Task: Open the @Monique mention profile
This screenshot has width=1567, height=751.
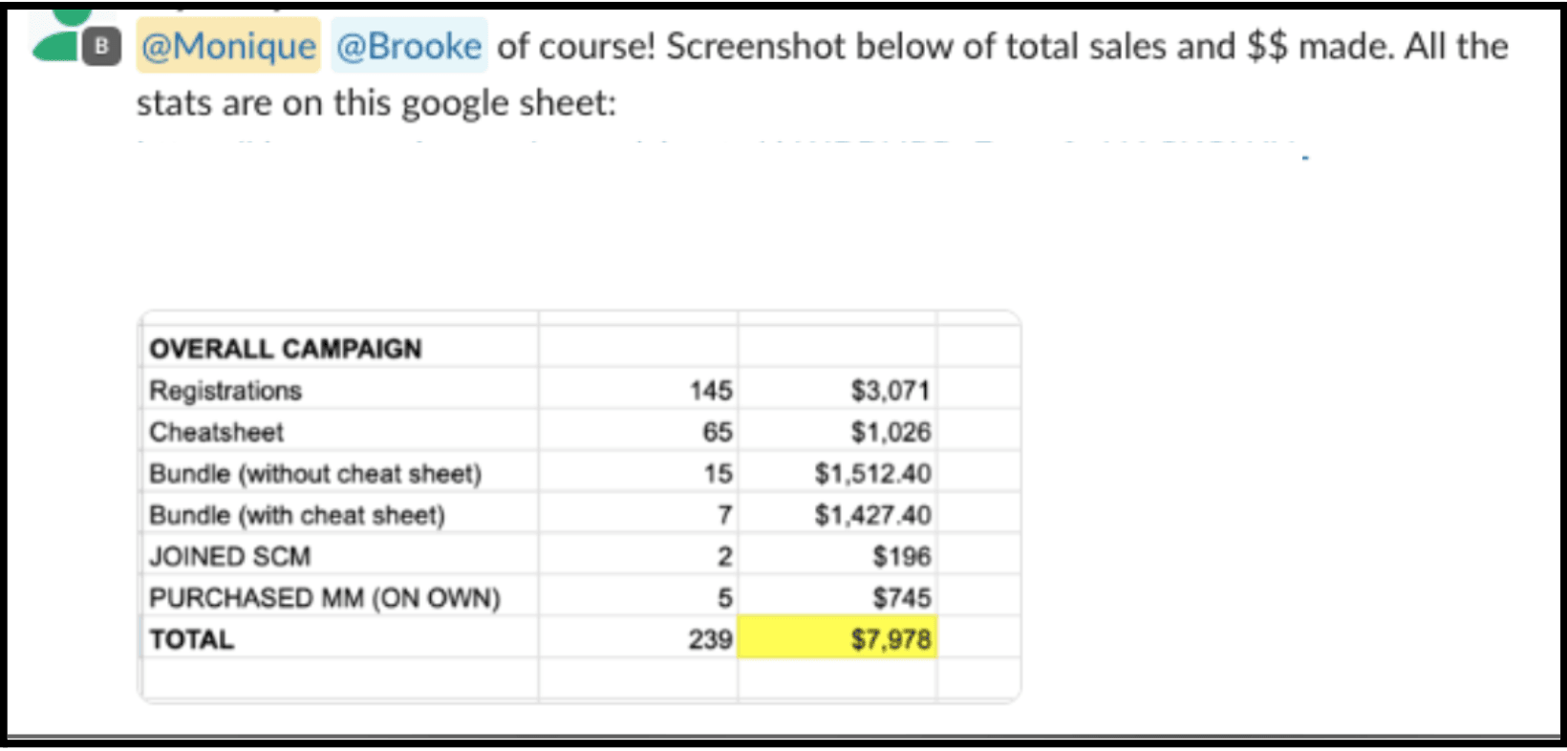Action: pyautogui.click(x=228, y=46)
